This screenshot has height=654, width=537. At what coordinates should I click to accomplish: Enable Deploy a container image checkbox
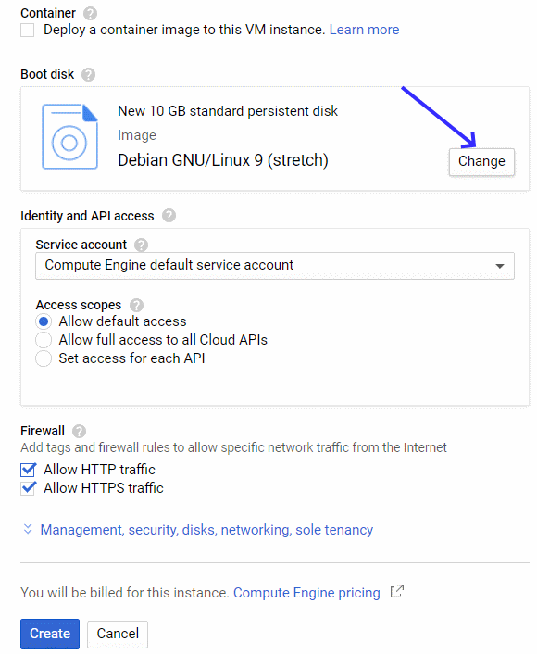(28, 31)
